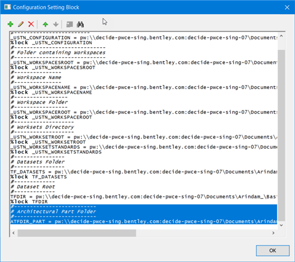Screen dimensions: 295x262
Task: Click the vertical scrollbar thumb
Action: (x=281, y=135)
